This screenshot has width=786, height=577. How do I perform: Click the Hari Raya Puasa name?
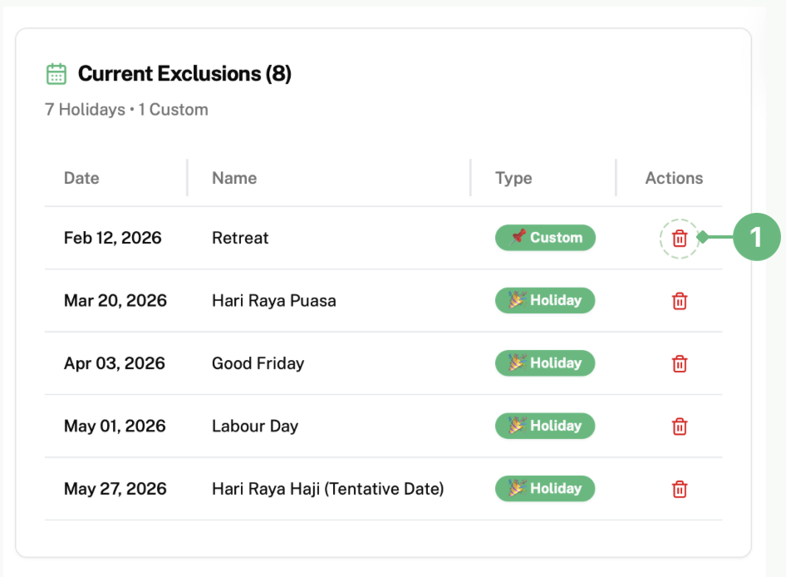274,301
